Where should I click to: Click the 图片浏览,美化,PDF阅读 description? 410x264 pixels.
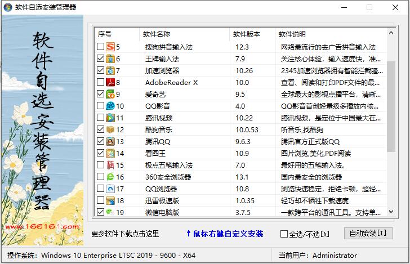point(316,154)
